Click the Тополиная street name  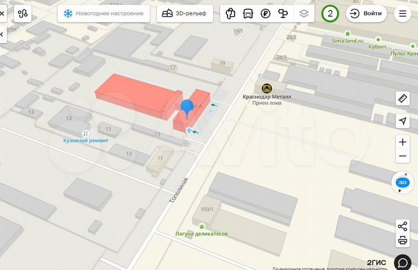(179, 190)
